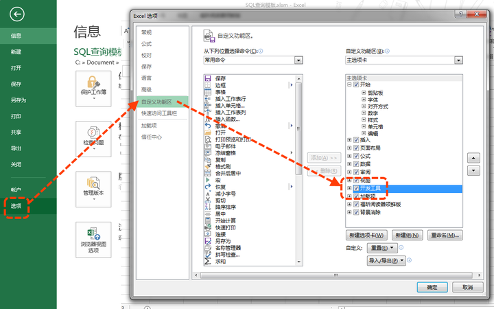
Task: Select the 拼写检查 spelling icon
Action: (x=208, y=255)
